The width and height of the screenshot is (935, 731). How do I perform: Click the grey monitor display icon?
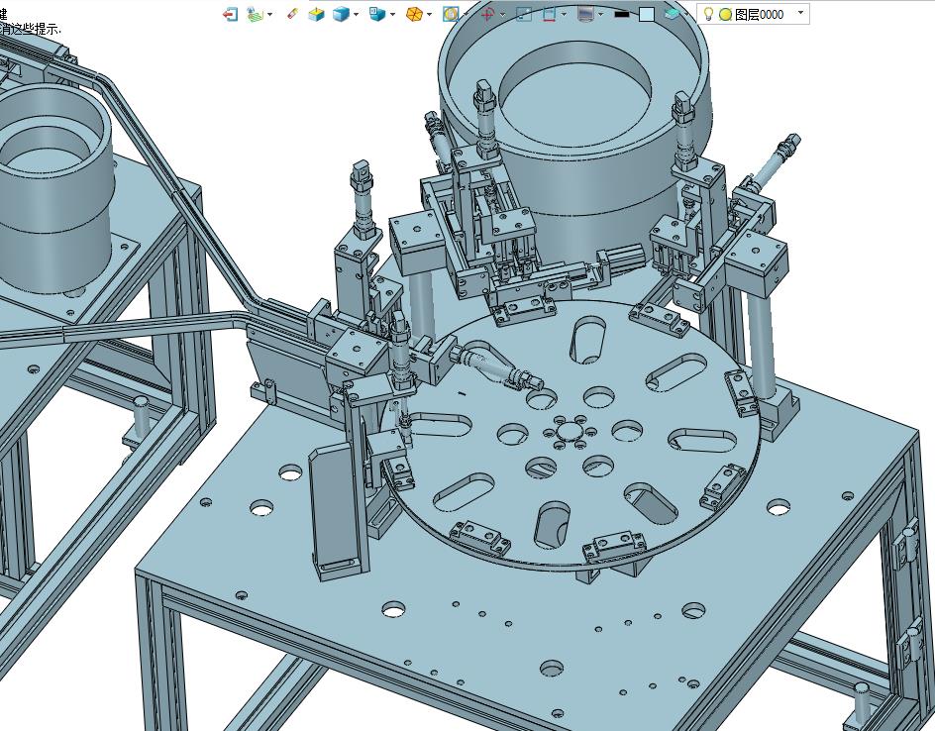coord(586,14)
